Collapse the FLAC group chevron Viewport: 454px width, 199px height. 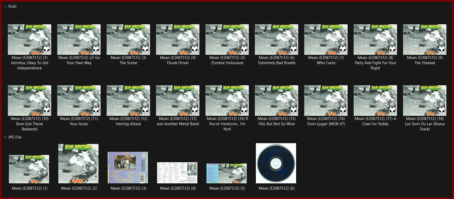pyautogui.click(x=5, y=7)
